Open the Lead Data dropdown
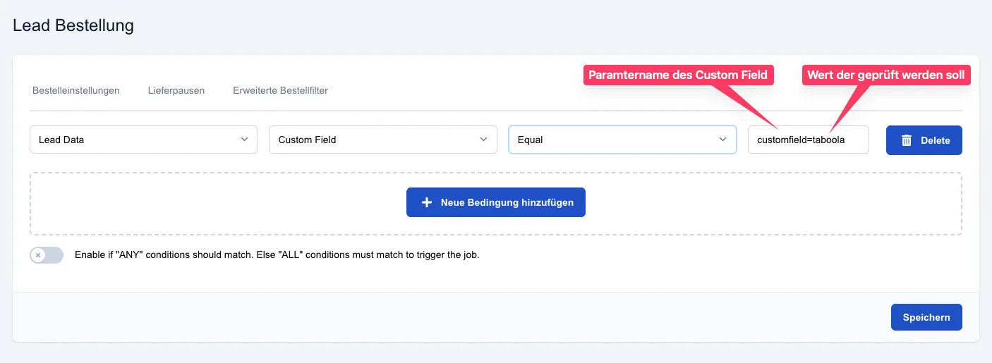The height and width of the screenshot is (363, 992). click(x=143, y=140)
